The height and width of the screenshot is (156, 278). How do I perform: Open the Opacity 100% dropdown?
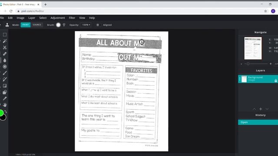pyautogui.click(x=86, y=25)
